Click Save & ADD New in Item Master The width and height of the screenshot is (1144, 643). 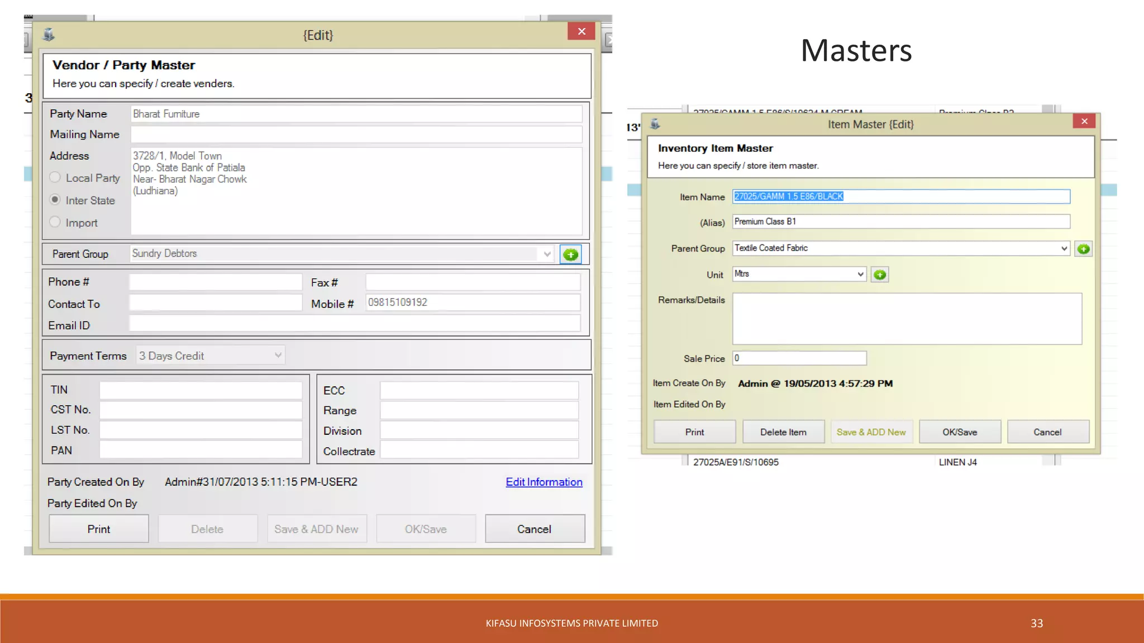click(871, 432)
